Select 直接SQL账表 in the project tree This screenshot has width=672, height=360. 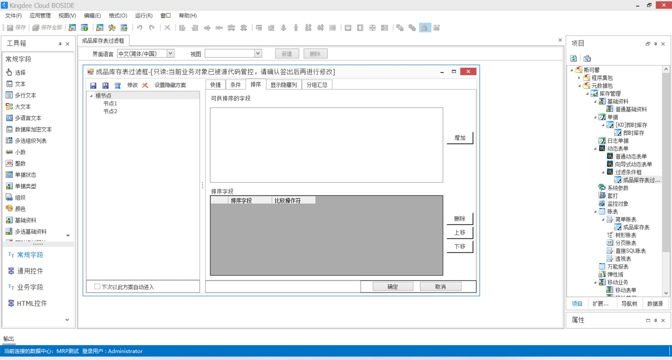pos(630,251)
